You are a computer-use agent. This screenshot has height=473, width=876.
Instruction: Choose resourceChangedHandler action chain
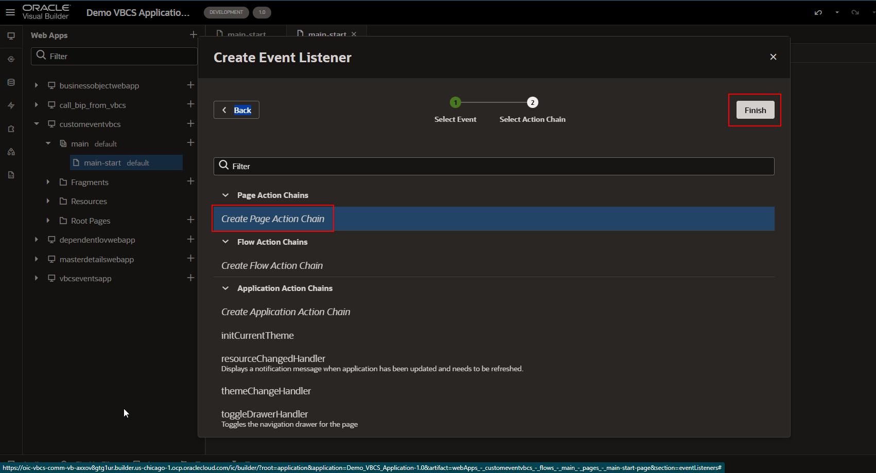(494, 363)
